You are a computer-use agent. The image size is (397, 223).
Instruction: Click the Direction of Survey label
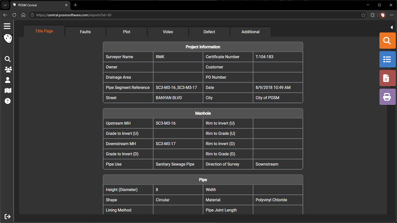coord(223,164)
